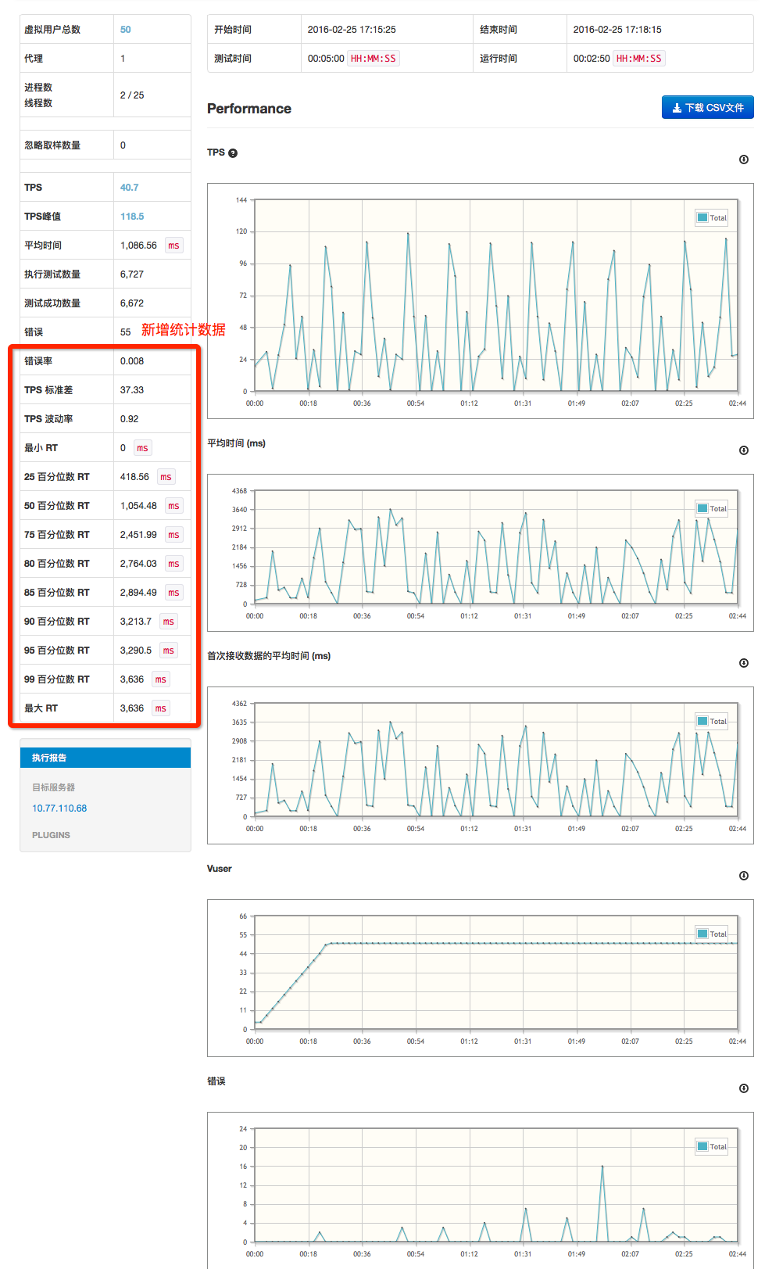Click the round icon beside the TPS chart
The height and width of the screenshot is (1269, 765).
[744, 160]
